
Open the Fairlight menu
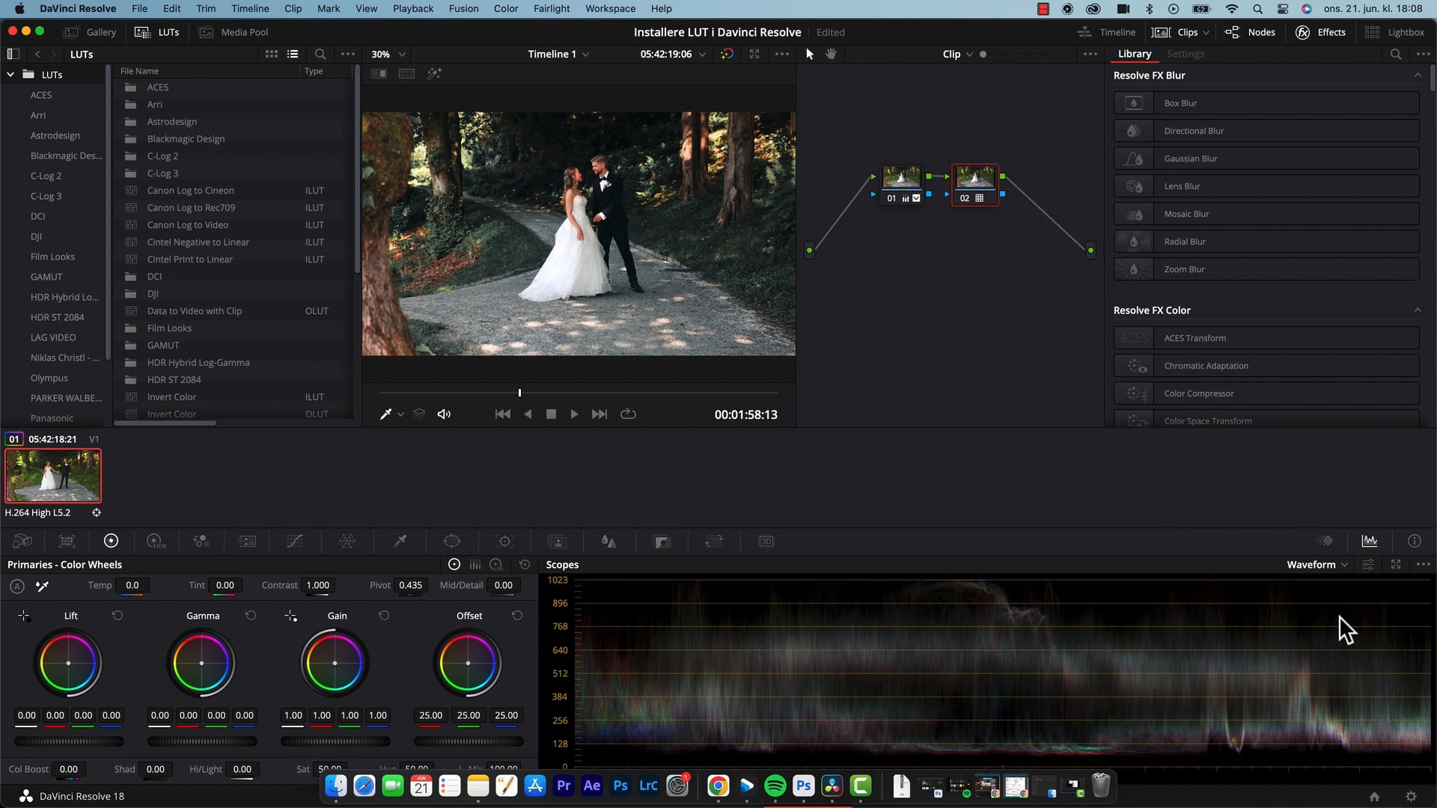click(552, 8)
